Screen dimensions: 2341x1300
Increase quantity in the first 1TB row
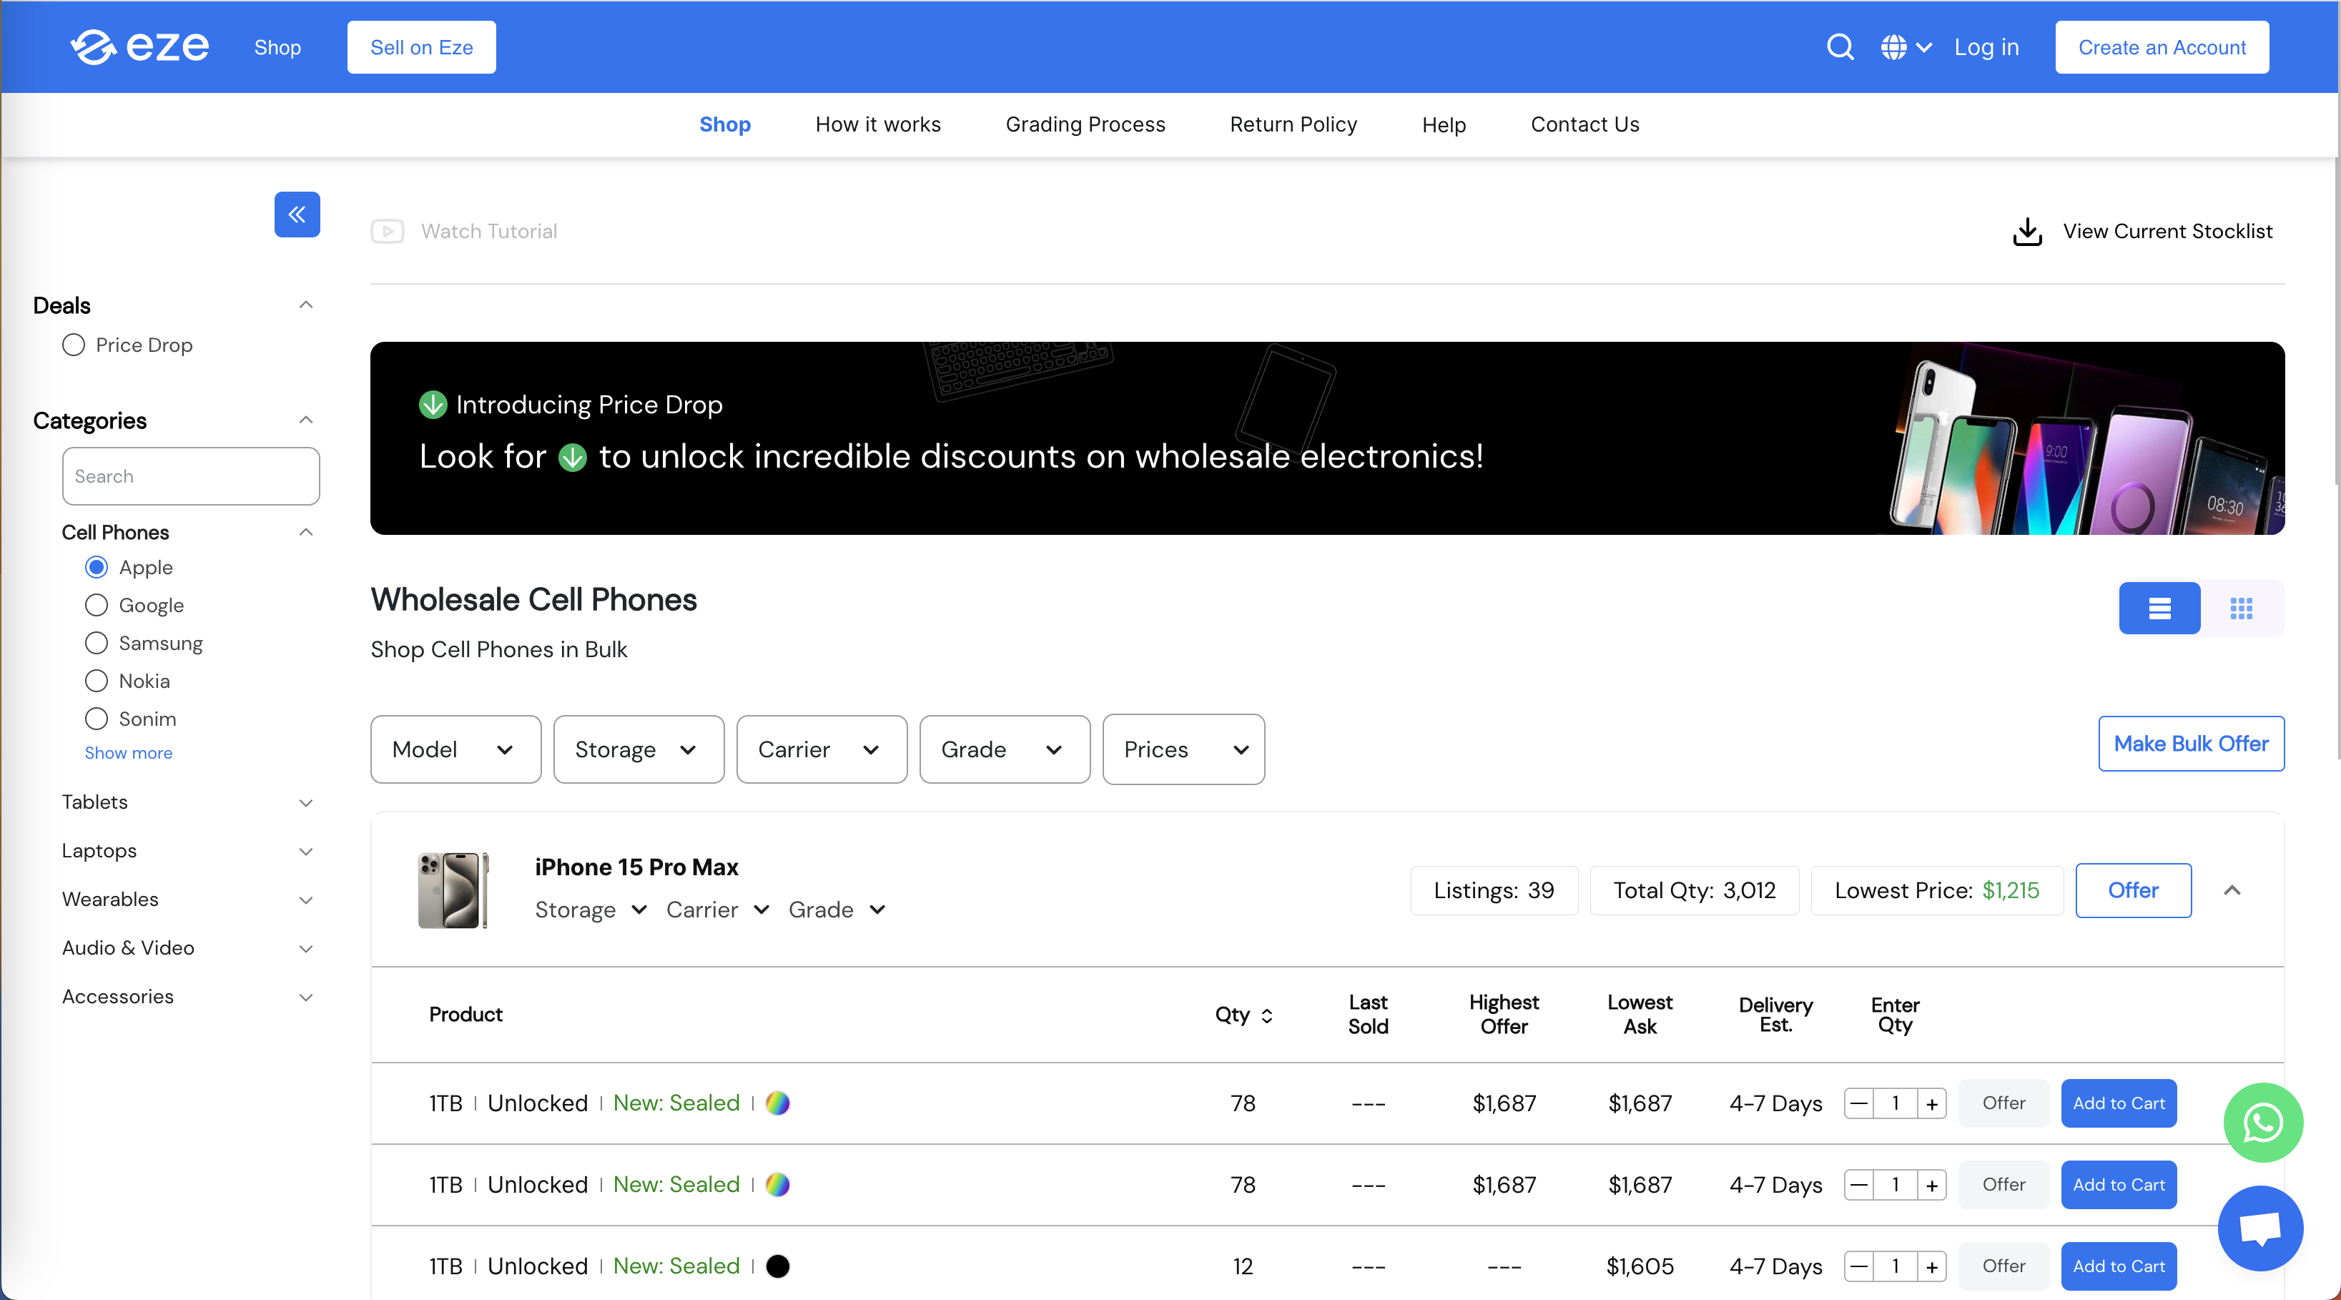(1932, 1103)
